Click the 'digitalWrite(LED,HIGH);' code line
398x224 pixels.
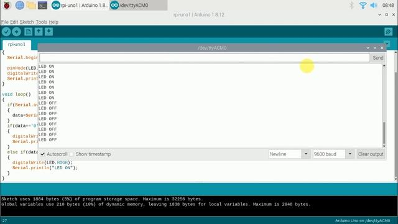coord(42,162)
